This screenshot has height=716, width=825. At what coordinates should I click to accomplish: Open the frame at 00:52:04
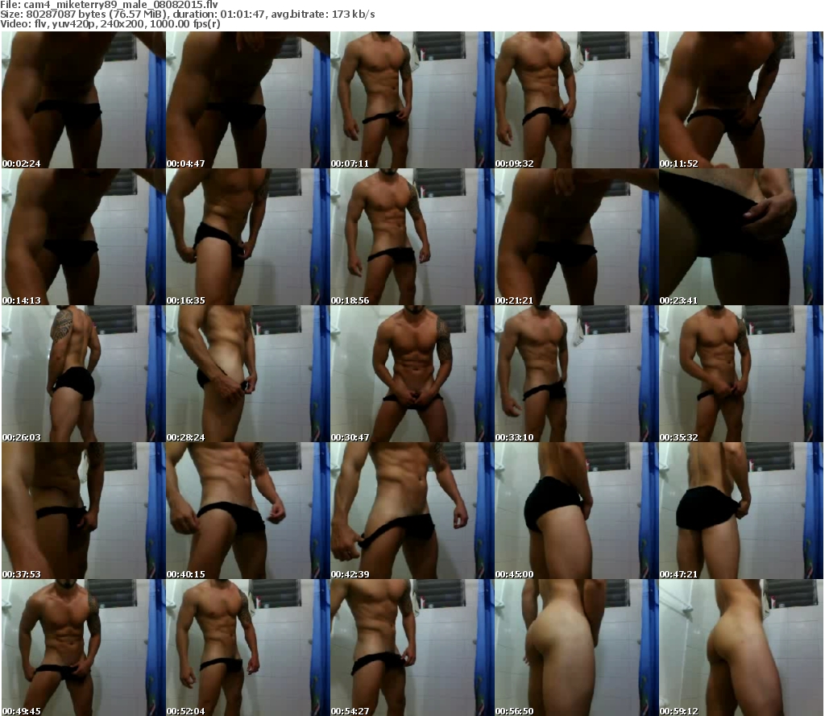click(248, 647)
